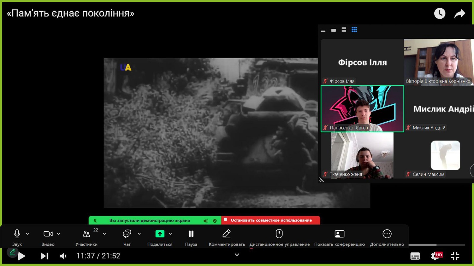Exit fullscreen mode in the player
Image resolution: width=474 pixels, height=266 pixels.
click(x=455, y=256)
